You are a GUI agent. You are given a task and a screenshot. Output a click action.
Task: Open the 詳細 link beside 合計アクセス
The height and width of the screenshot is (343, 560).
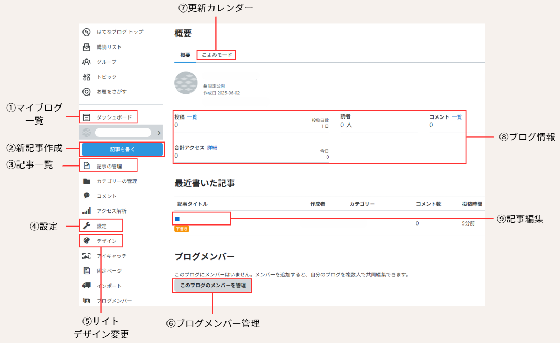point(212,148)
